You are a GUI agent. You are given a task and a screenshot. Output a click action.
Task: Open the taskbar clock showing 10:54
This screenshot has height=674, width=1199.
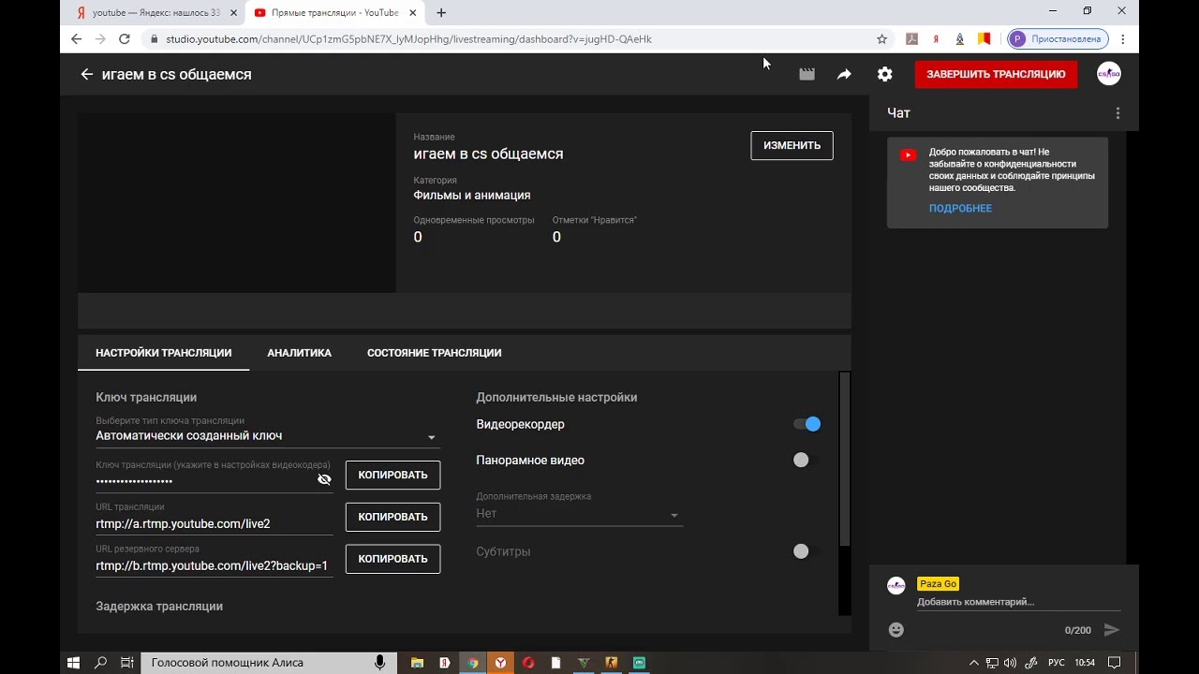point(1085,663)
